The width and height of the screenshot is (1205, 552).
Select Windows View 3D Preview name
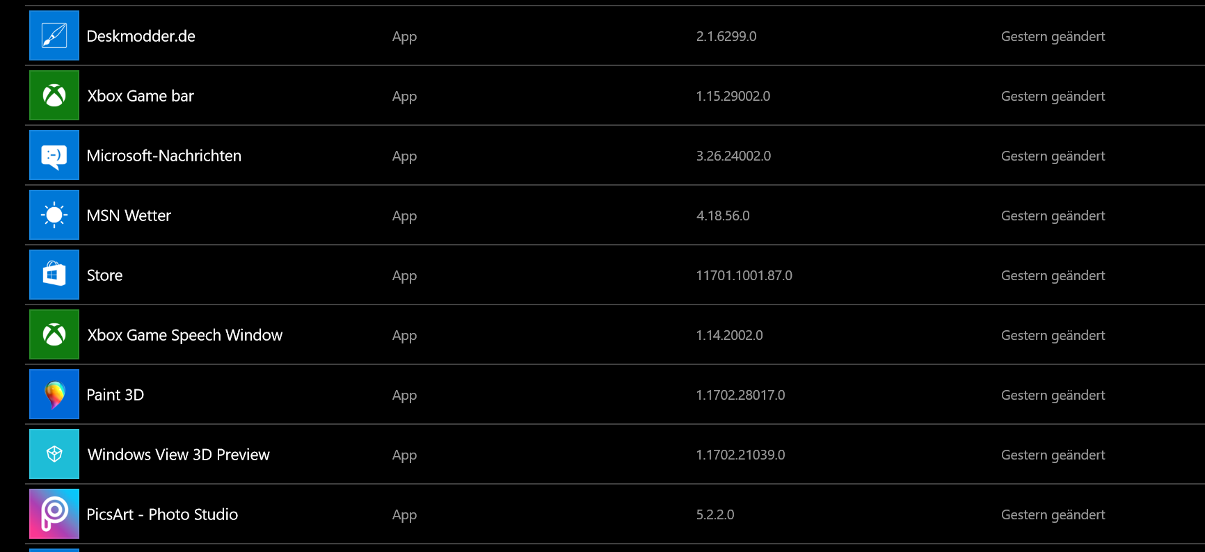(179, 455)
